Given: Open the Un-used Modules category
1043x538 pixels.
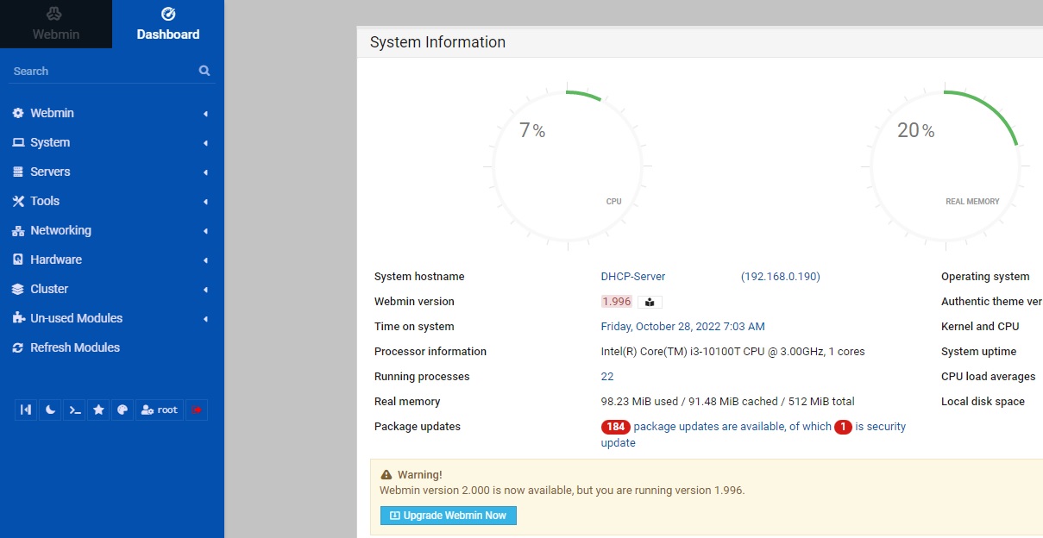Looking at the screenshot, I should pos(112,318).
